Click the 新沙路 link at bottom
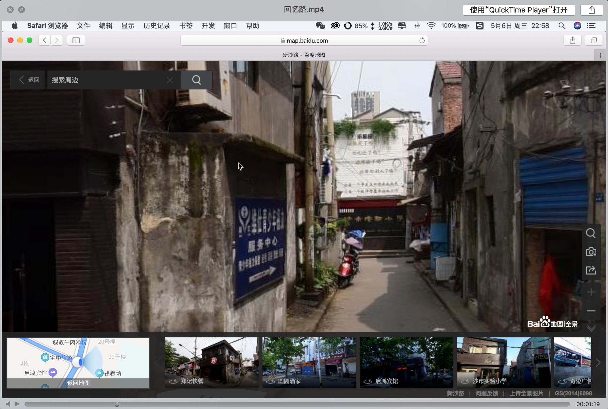608x409 pixels. point(455,393)
